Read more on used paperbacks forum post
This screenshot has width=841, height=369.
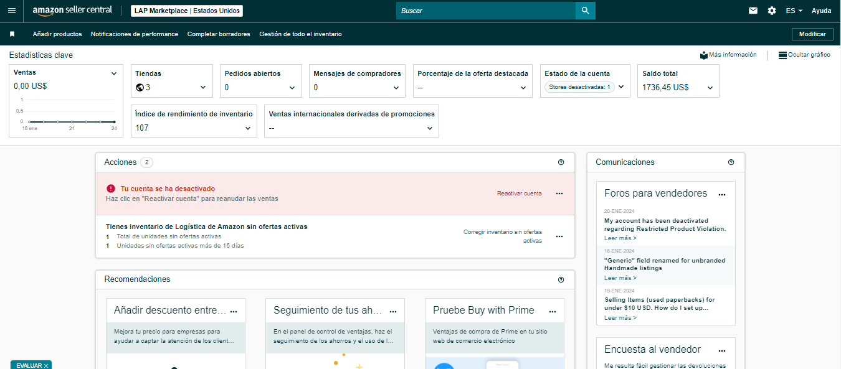click(620, 318)
